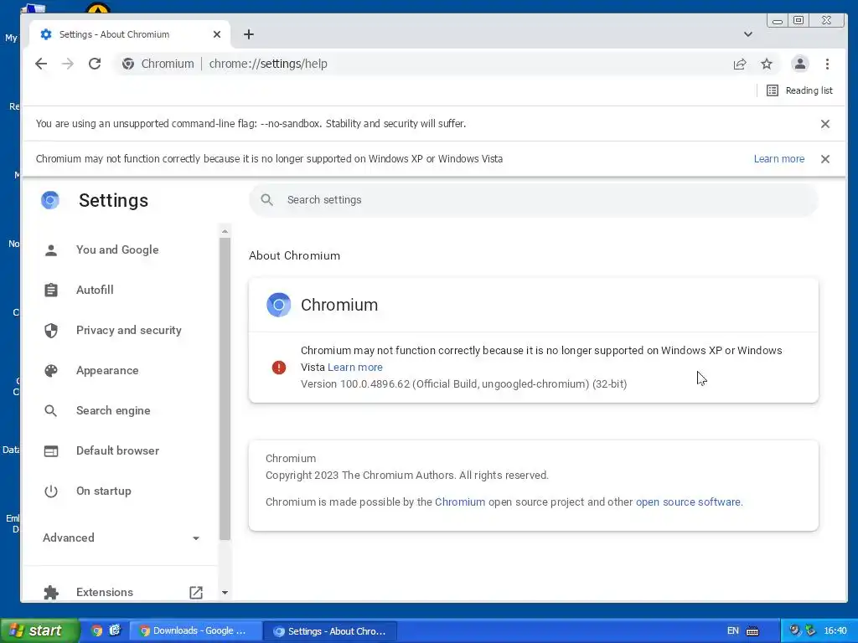Click the on-screen keyboard tray icon
Screen dimensions: 858x643
coord(752,631)
